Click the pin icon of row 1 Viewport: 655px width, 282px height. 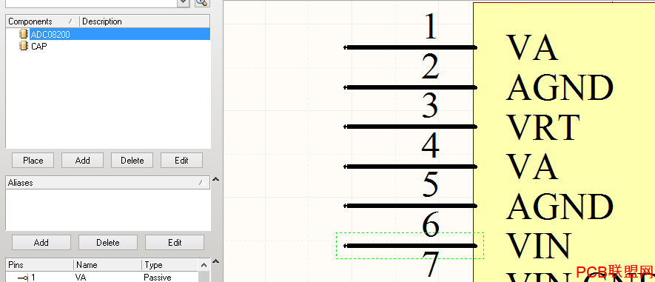pyautogui.click(x=23, y=278)
